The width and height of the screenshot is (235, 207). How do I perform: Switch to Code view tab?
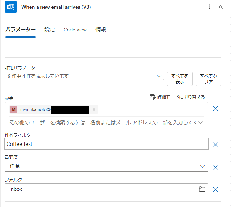(x=75, y=30)
